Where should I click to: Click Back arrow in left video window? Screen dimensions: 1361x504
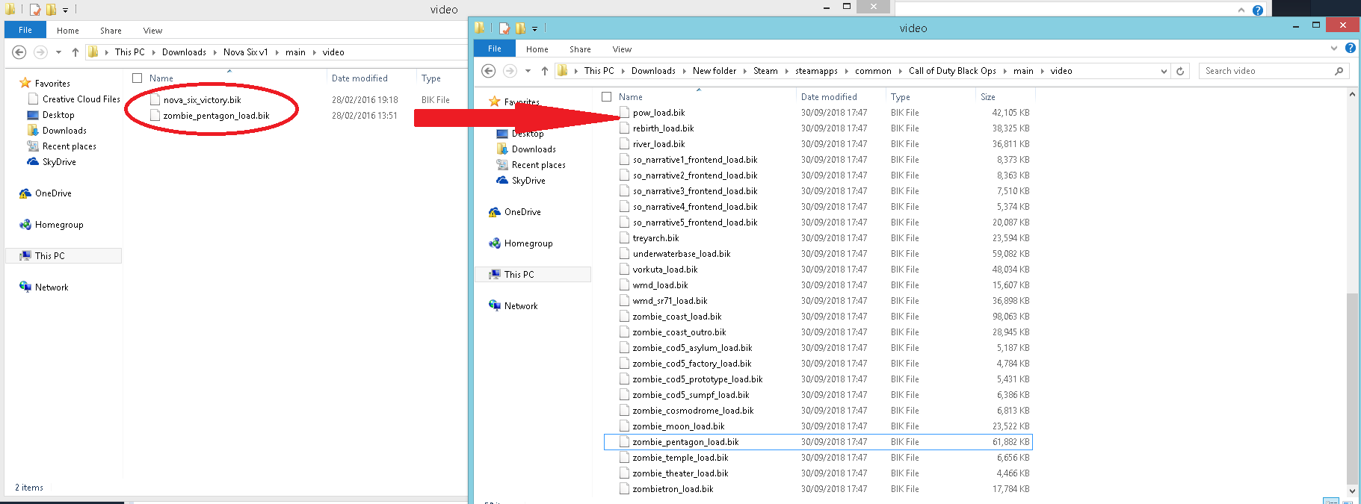pos(19,52)
